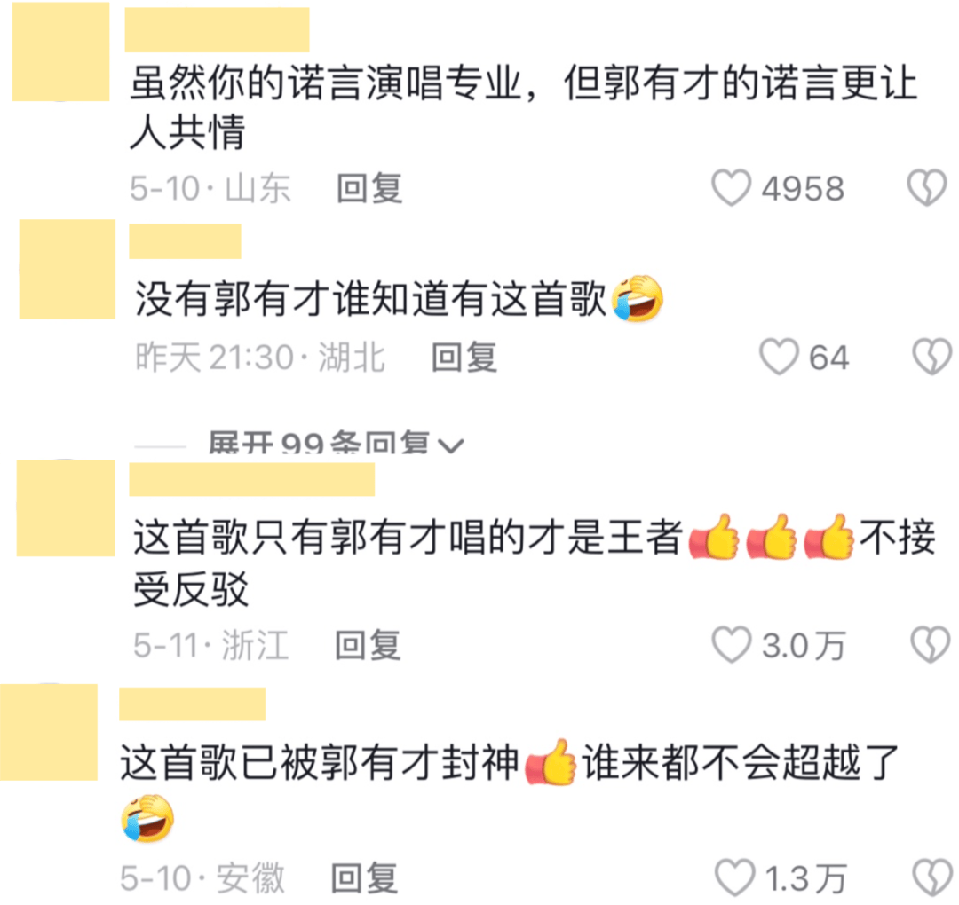The width and height of the screenshot is (959, 905).
Task: Expand the 99 replies thread
Action: pyautogui.click(x=318, y=443)
